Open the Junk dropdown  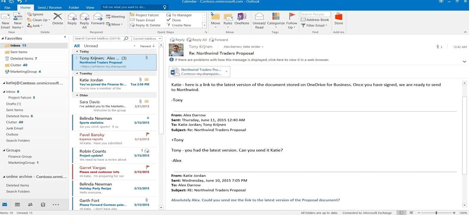[x=35, y=25]
